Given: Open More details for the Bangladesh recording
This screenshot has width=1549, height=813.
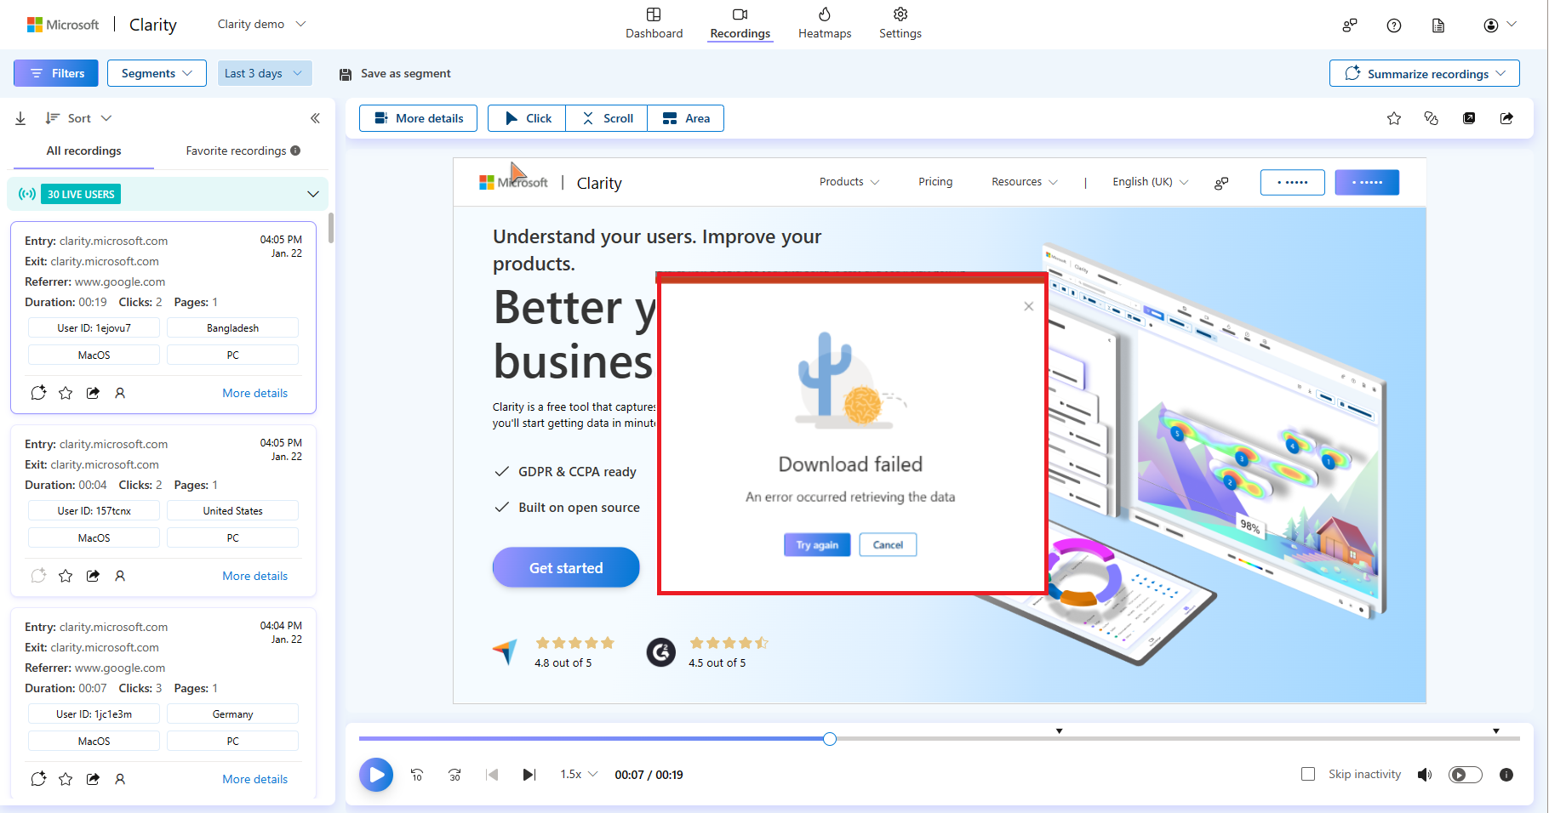Looking at the screenshot, I should 254,393.
